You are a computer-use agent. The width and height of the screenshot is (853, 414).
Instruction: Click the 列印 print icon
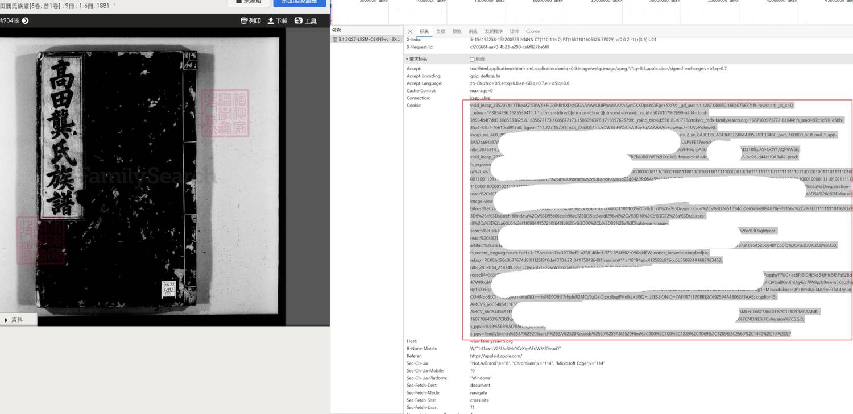(244, 20)
